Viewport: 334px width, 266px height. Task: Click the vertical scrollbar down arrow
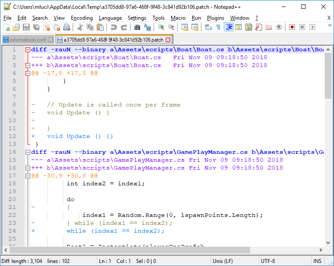pos(328,242)
